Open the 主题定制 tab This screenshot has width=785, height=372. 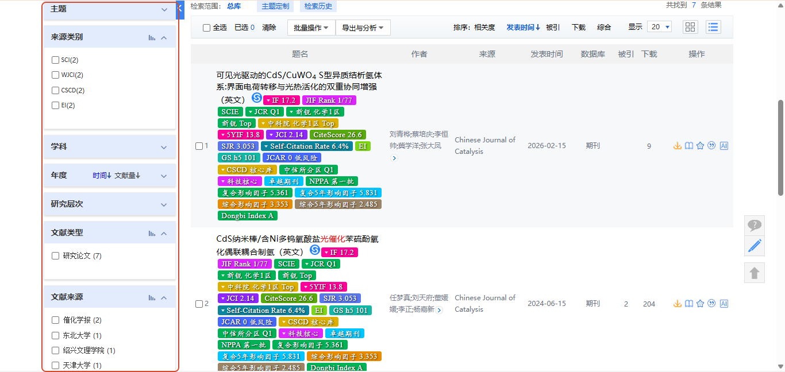[275, 6]
